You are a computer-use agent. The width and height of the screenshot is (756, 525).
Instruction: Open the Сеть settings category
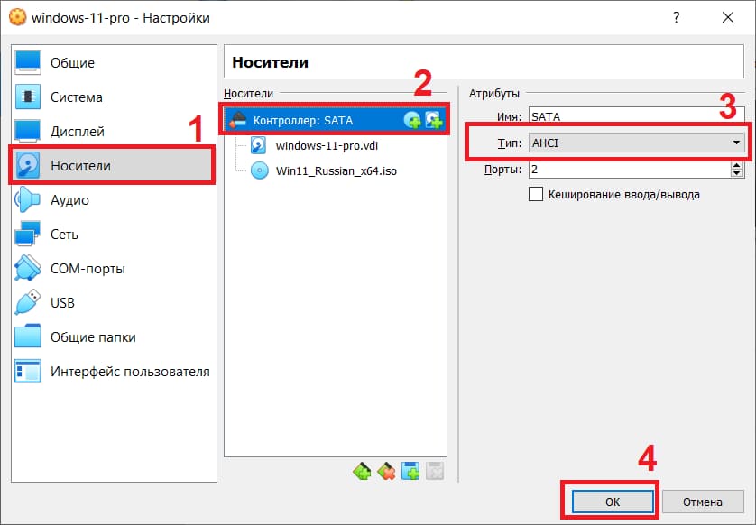(x=114, y=234)
